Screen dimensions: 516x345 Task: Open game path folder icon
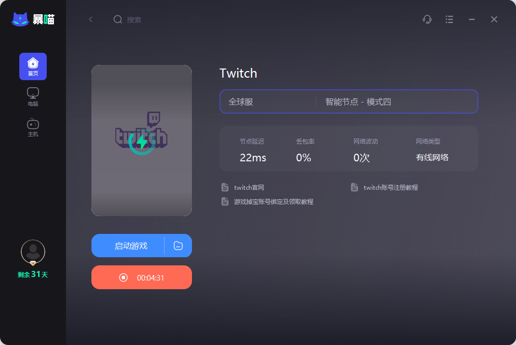point(178,246)
